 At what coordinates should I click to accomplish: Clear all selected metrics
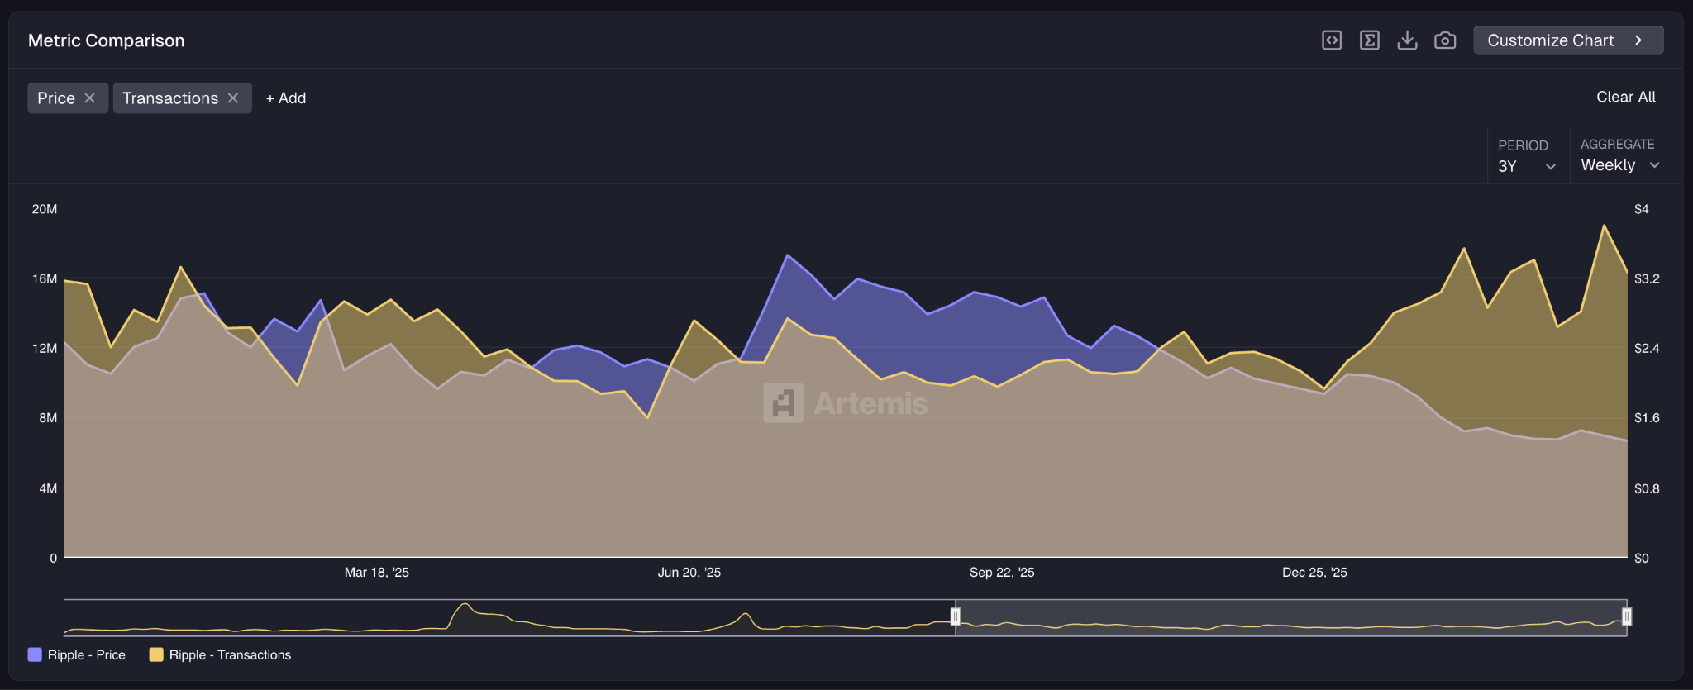click(x=1625, y=97)
